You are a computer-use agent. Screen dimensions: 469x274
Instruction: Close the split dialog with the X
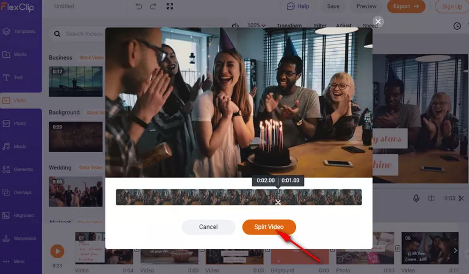click(x=378, y=21)
